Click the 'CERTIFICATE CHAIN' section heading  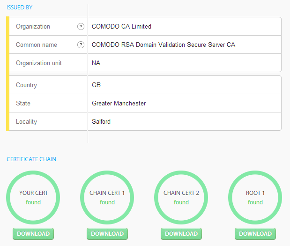31,159
